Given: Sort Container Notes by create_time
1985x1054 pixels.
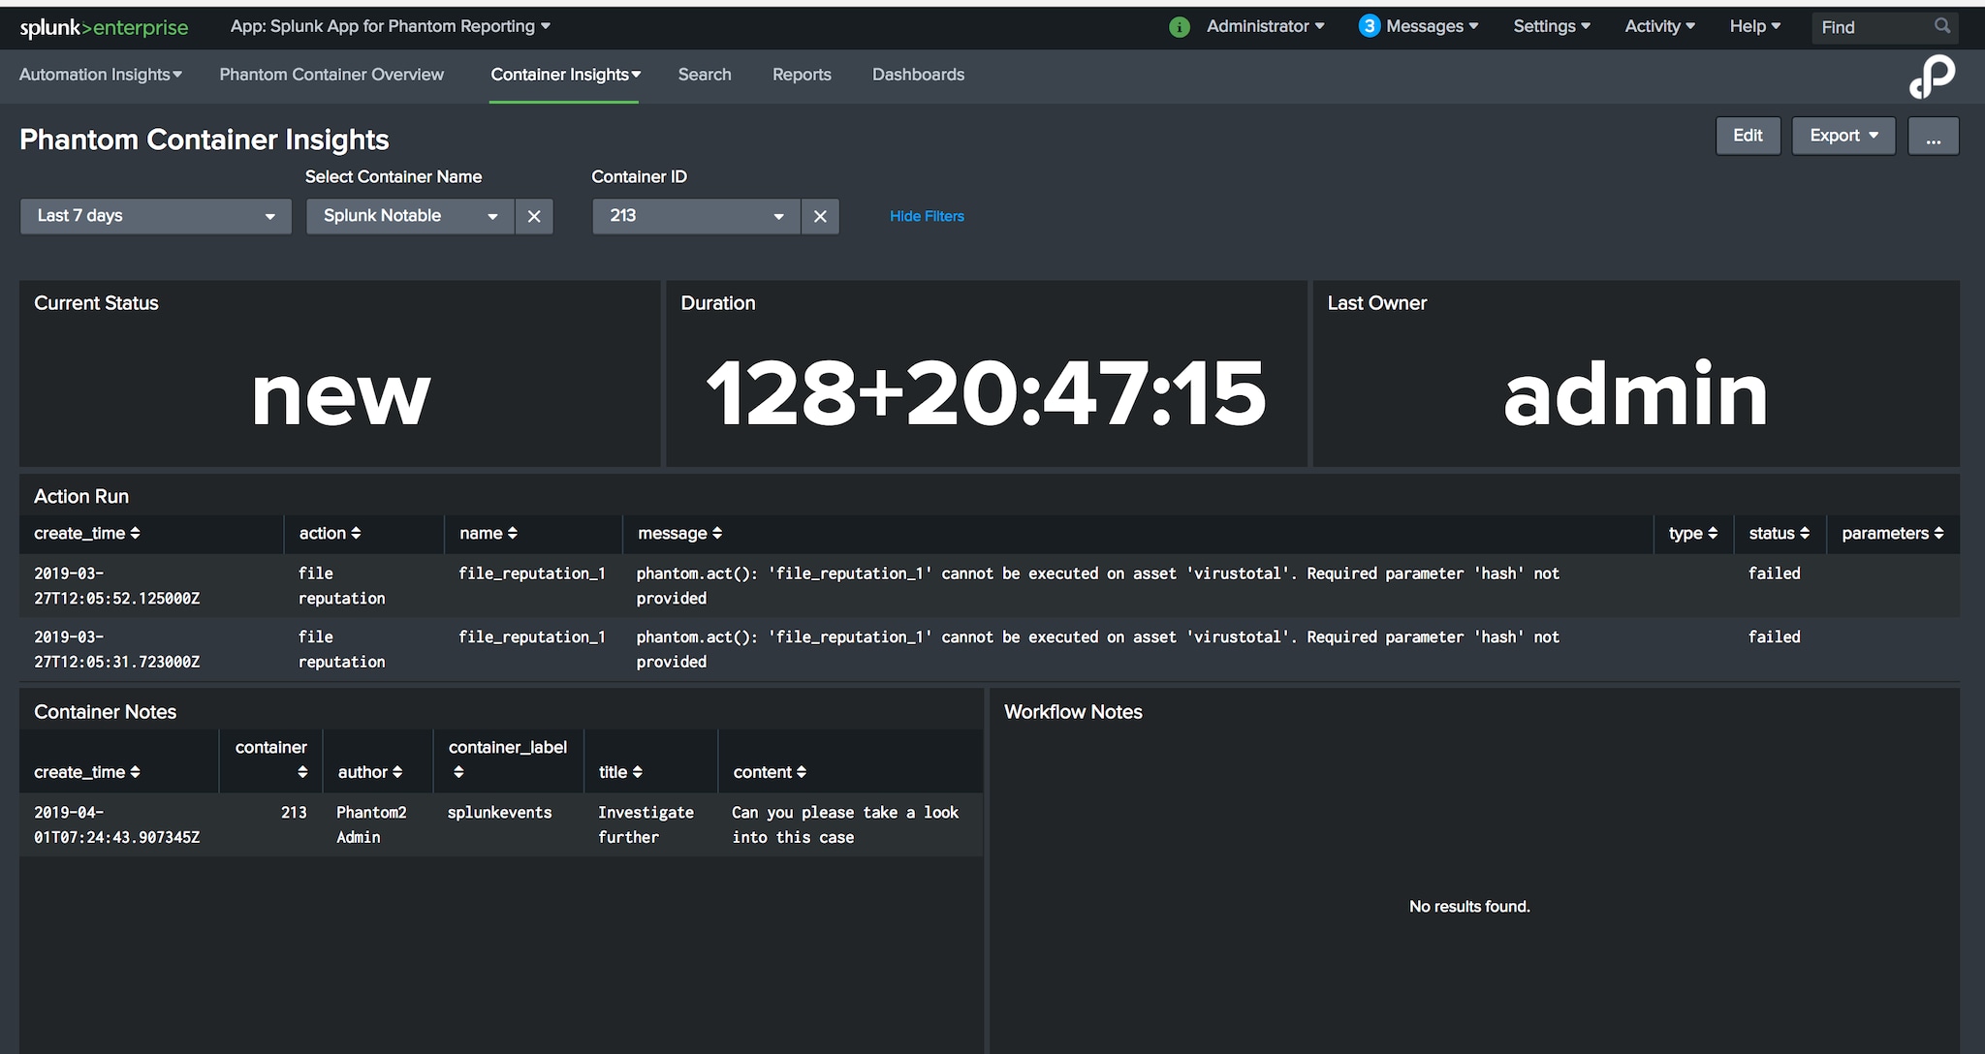Looking at the screenshot, I should pyautogui.click(x=87, y=772).
